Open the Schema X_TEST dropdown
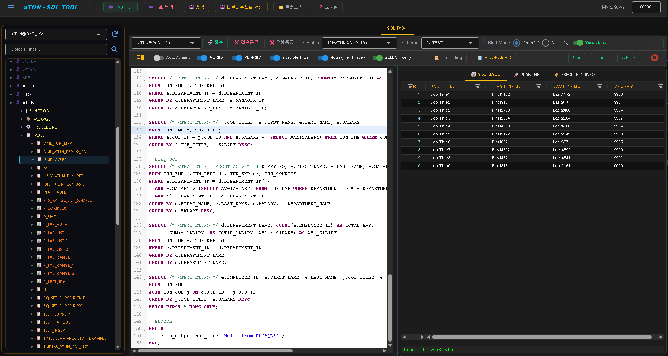Image resolution: width=668 pixels, height=356 pixels. 450,43
